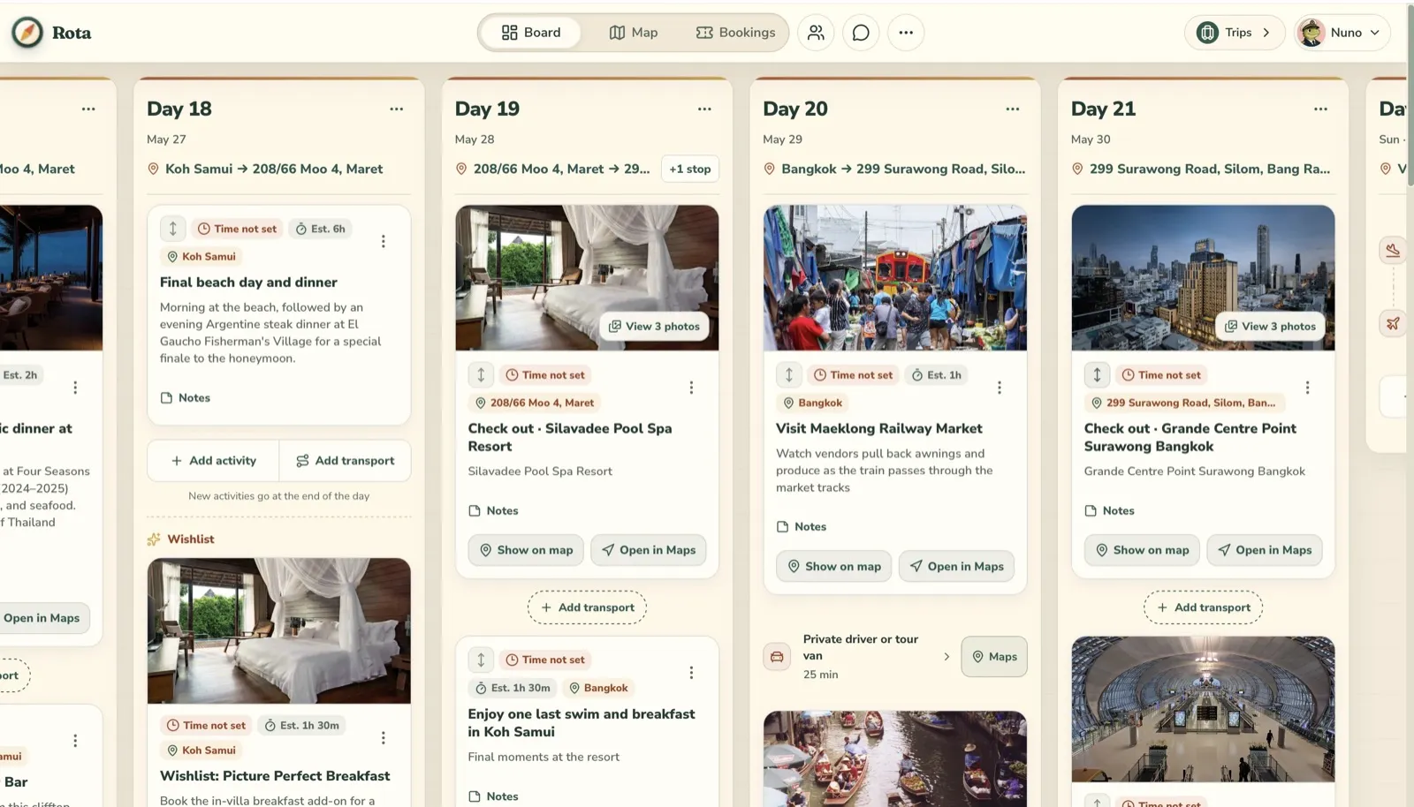Viewport: 1414px width, 807px height.
Task: Open menu for Check out Silavadee card
Action: (691, 388)
